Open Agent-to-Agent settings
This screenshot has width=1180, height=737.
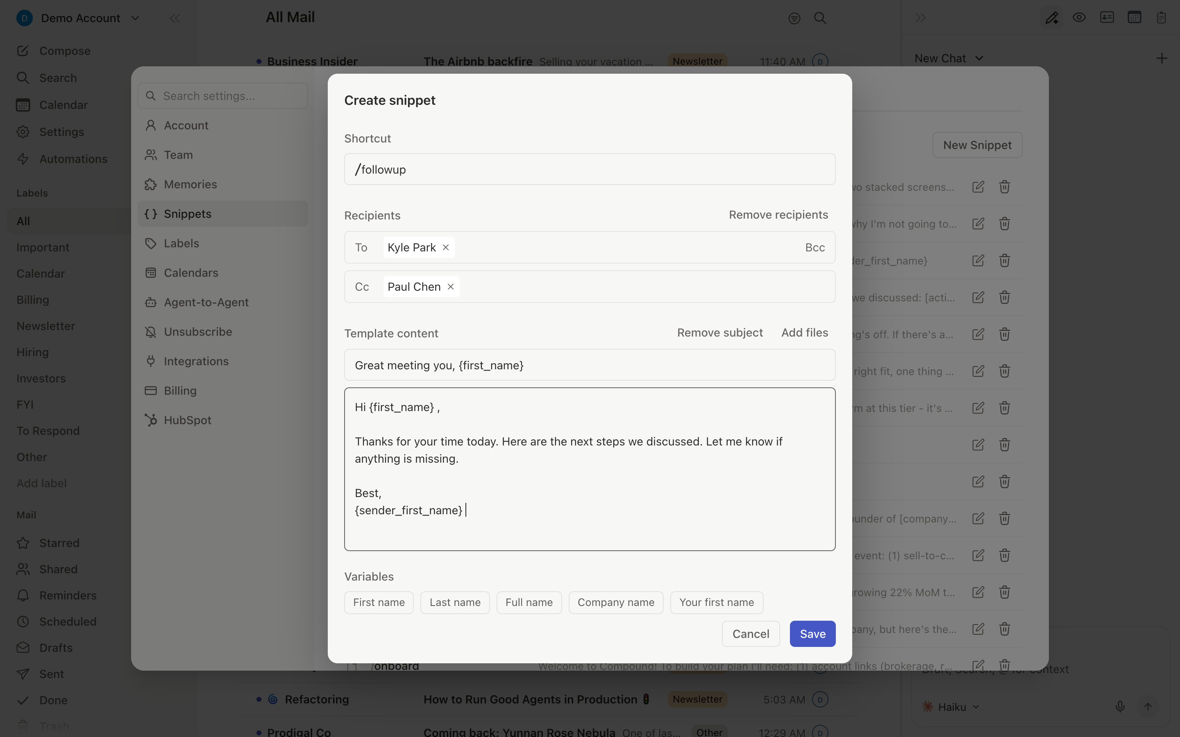pos(223,302)
